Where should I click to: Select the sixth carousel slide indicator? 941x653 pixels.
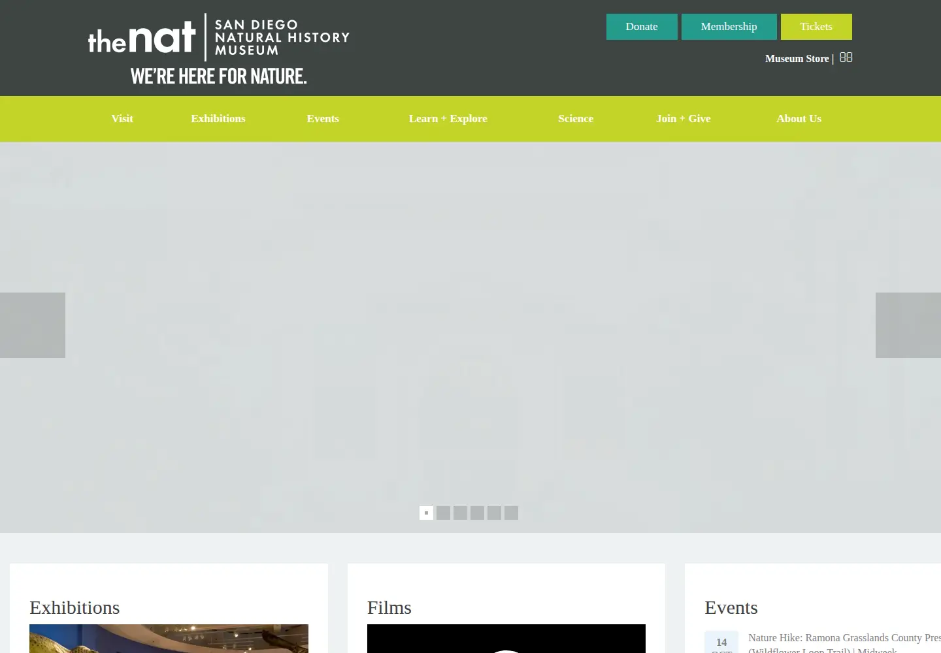(511, 513)
